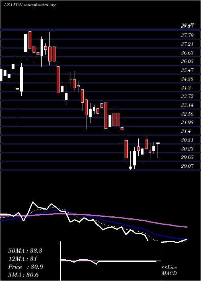Select the 32.56 price axis label
Viewport: 201px width, 281px height.
click(x=187, y=114)
